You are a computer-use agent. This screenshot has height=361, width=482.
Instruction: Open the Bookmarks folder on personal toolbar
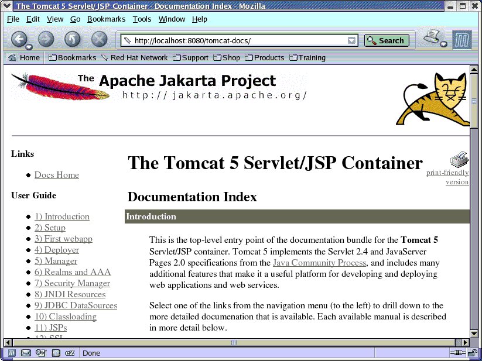tap(73, 58)
